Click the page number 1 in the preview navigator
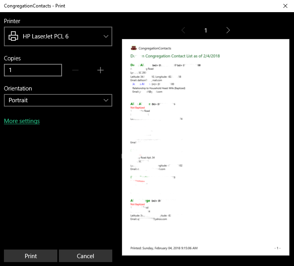This screenshot has width=294, height=266. pos(206,30)
